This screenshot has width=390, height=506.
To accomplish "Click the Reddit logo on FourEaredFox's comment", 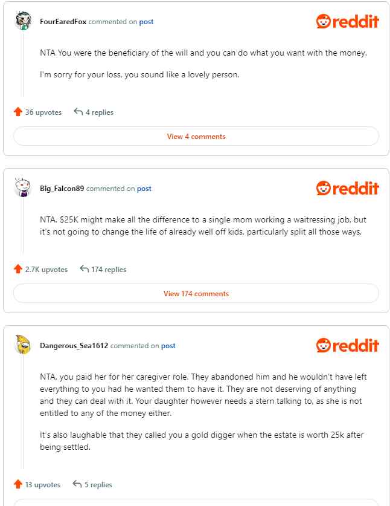I will [348, 22].
